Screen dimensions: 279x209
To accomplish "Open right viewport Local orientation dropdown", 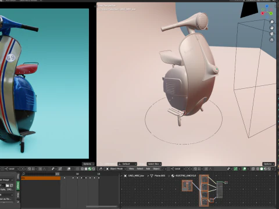I will coord(177,169).
